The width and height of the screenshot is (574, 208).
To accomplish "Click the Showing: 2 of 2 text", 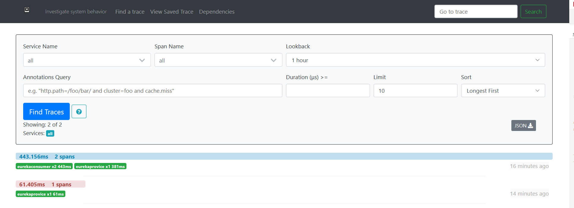I will tap(42, 125).
